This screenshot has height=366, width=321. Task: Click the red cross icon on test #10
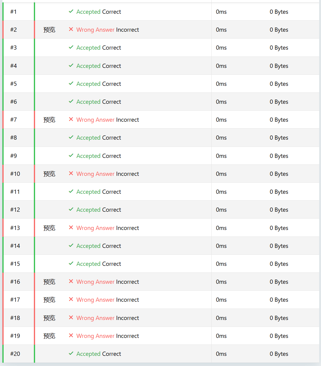click(x=71, y=173)
